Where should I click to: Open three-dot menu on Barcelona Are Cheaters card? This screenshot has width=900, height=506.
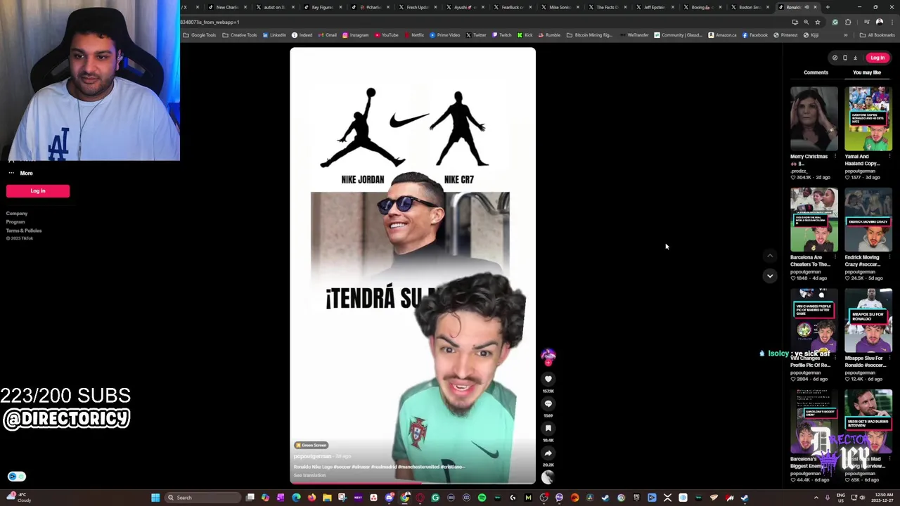835,257
